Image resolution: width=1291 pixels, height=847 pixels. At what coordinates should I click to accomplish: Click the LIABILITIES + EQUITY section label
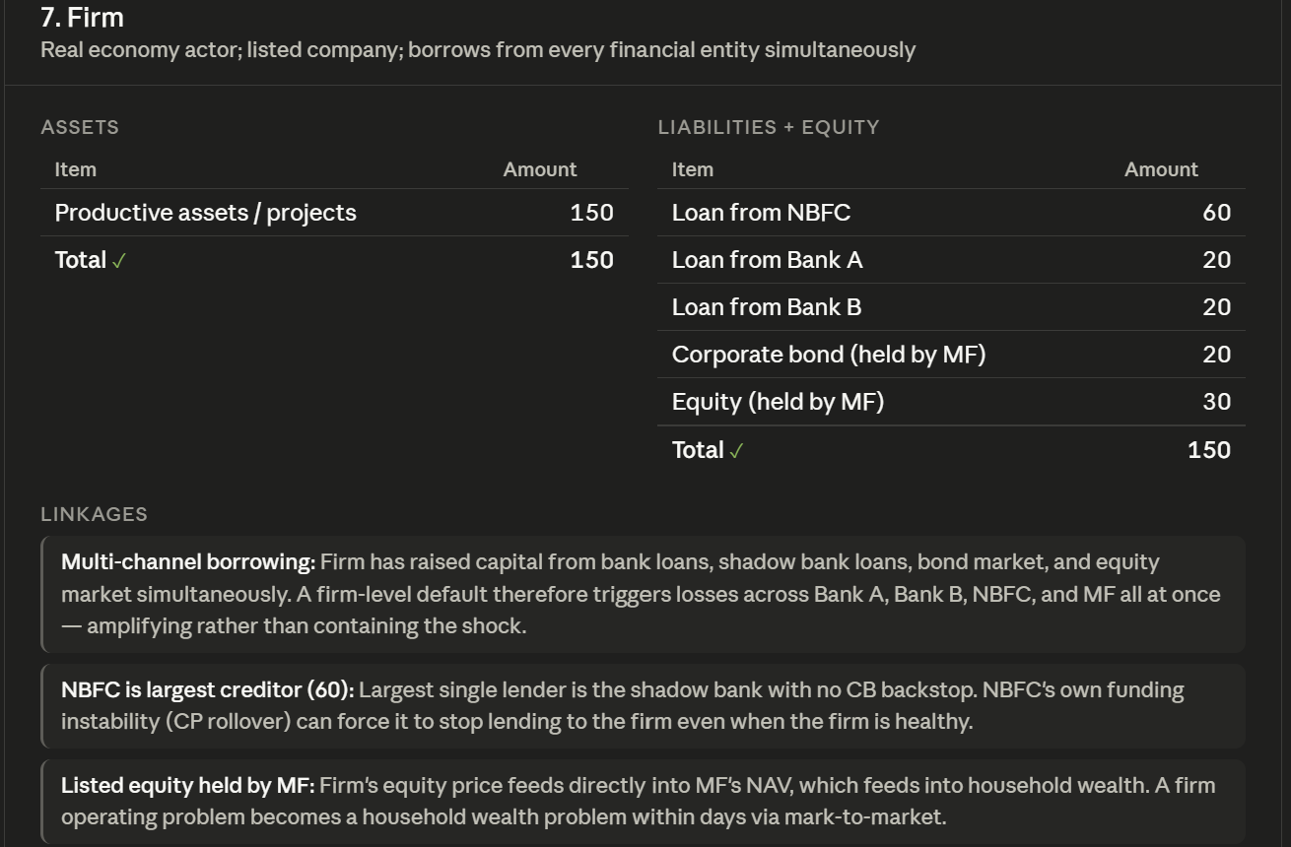(769, 127)
